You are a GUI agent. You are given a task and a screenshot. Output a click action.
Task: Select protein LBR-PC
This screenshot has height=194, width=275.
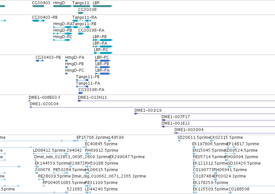tap(102, 61)
